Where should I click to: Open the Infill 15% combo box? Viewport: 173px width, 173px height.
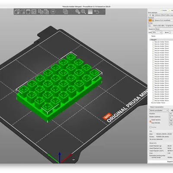click(x=157, y=32)
